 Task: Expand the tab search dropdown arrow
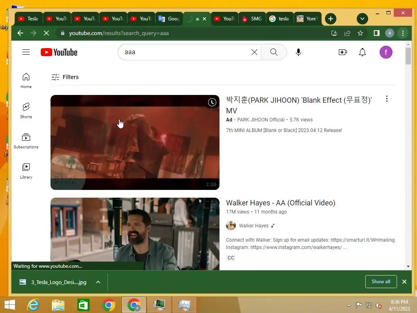tap(362, 19)
